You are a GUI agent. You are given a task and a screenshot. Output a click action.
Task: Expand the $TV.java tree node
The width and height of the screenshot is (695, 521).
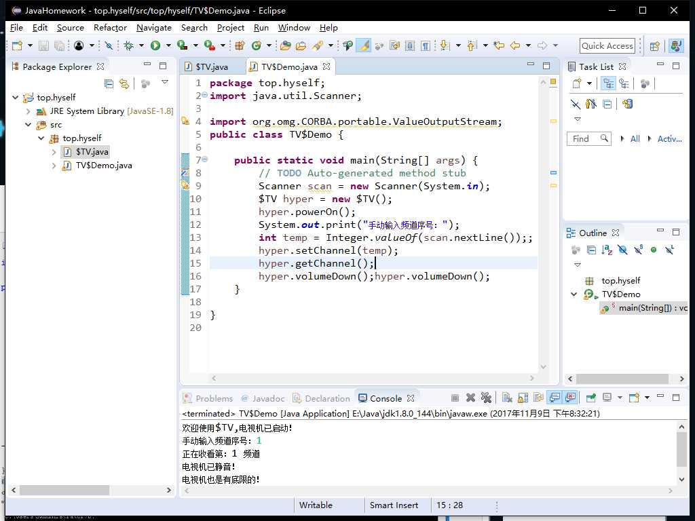tap(54, 152)
